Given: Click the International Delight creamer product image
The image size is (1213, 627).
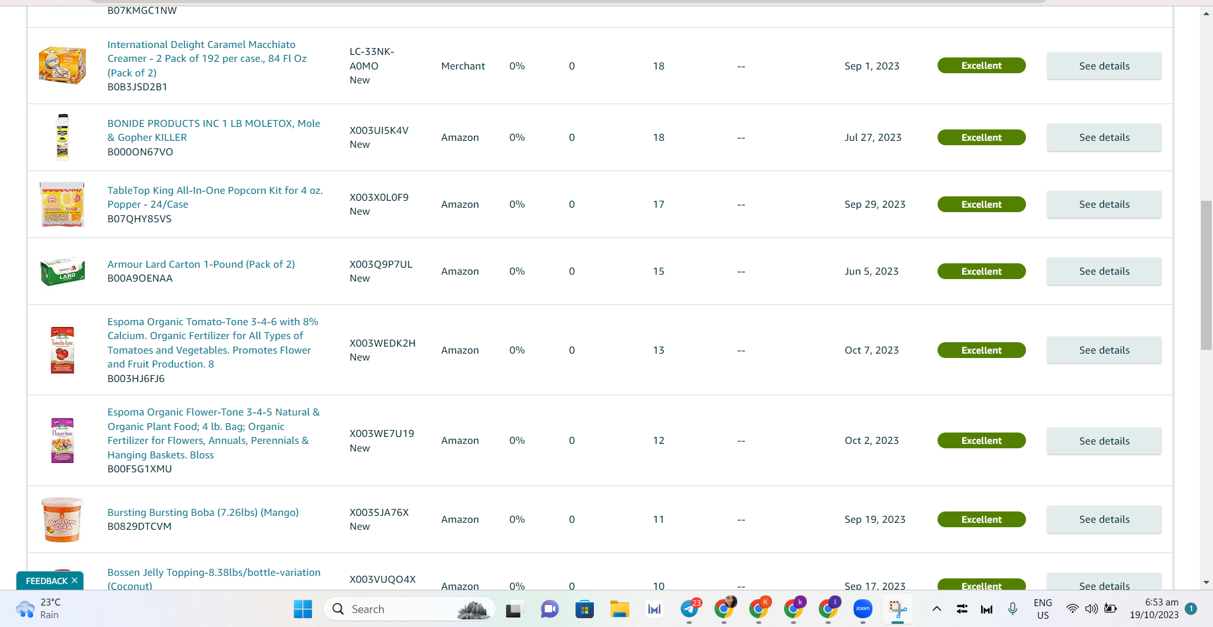Looking at the screenshot, I should pos(63,66).
